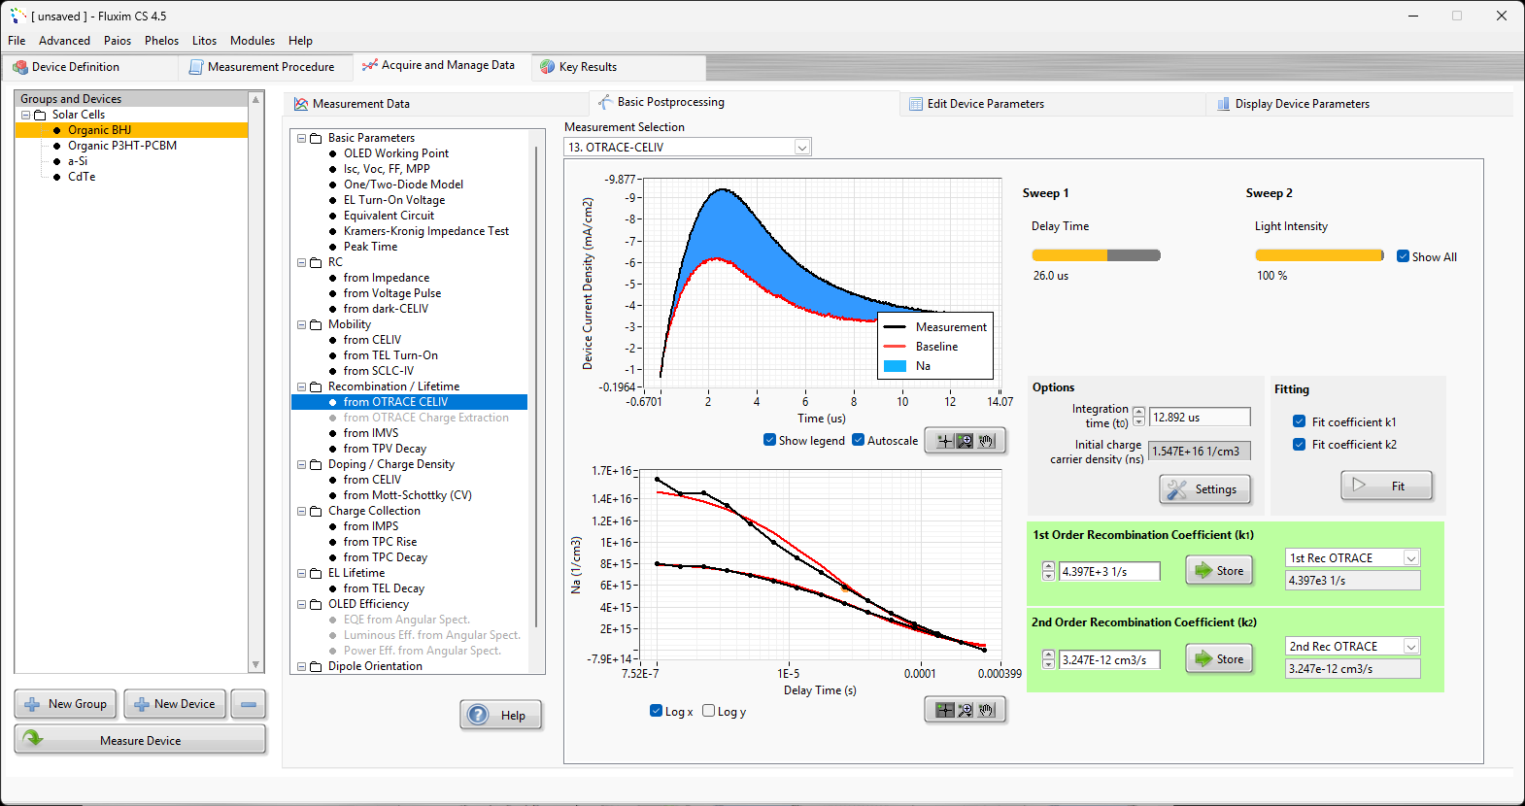The image size is (1525, 806).
Task: Click the Measure Device green arrow icon
Action: 33,738
